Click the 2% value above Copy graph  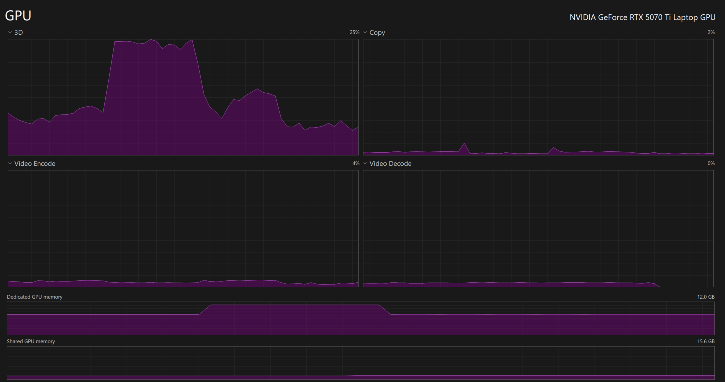coord(711,32)
